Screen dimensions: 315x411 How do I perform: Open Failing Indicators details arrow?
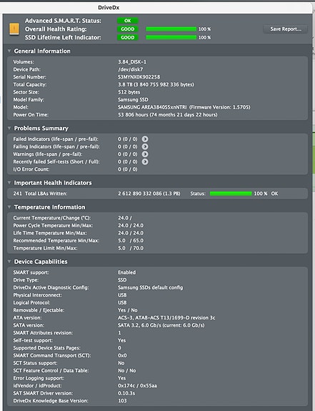click(x=145, y=147)
